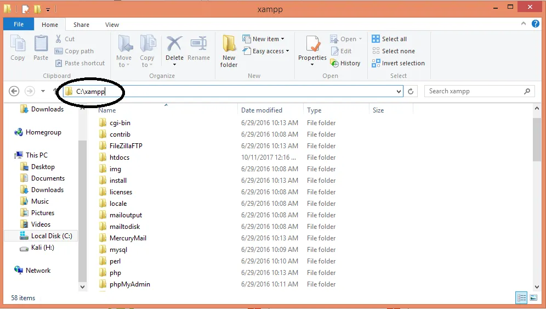Viewport: 546px width, 309px height.
Task: Open Documents in navigation pane
Action: point(42,178)
